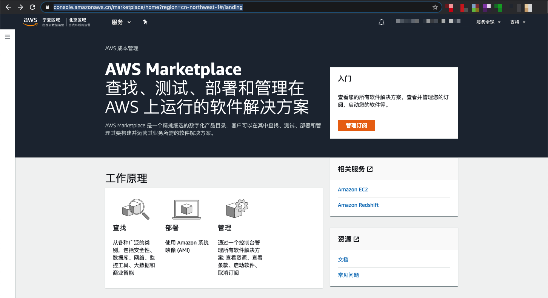Click the orange 管理订阅 button
548x298 pixels.
356,125
